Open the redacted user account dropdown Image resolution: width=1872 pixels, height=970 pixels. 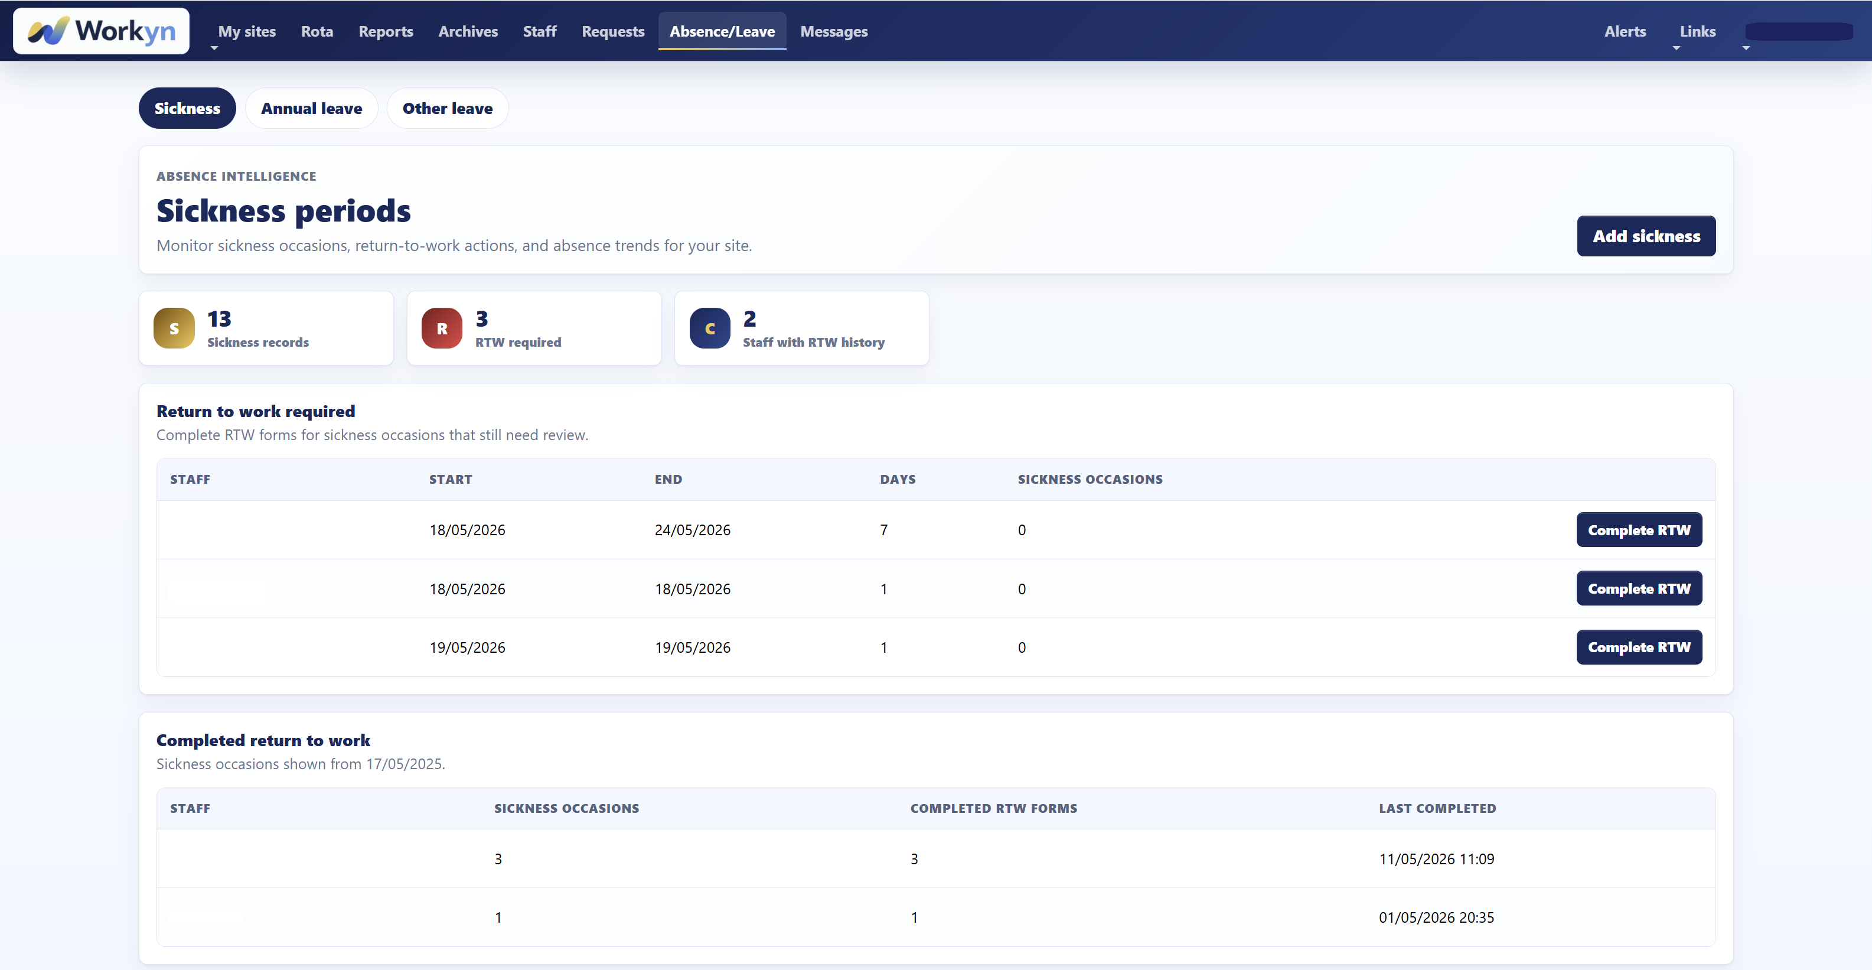click(x=1799, y=32)
